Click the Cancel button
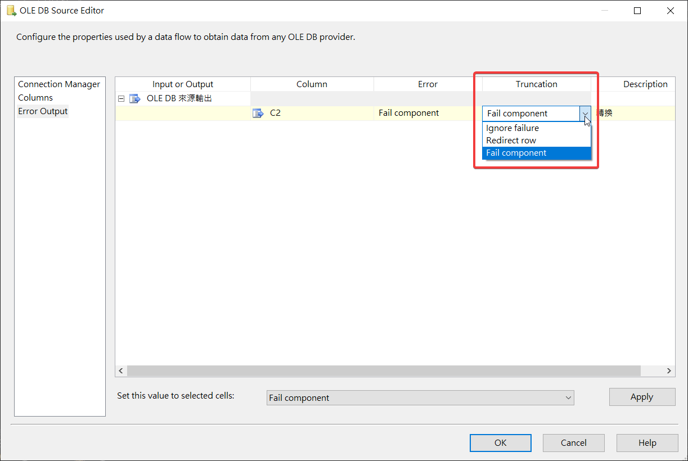This screenshot has height=461, width=688. coord(574,443)
